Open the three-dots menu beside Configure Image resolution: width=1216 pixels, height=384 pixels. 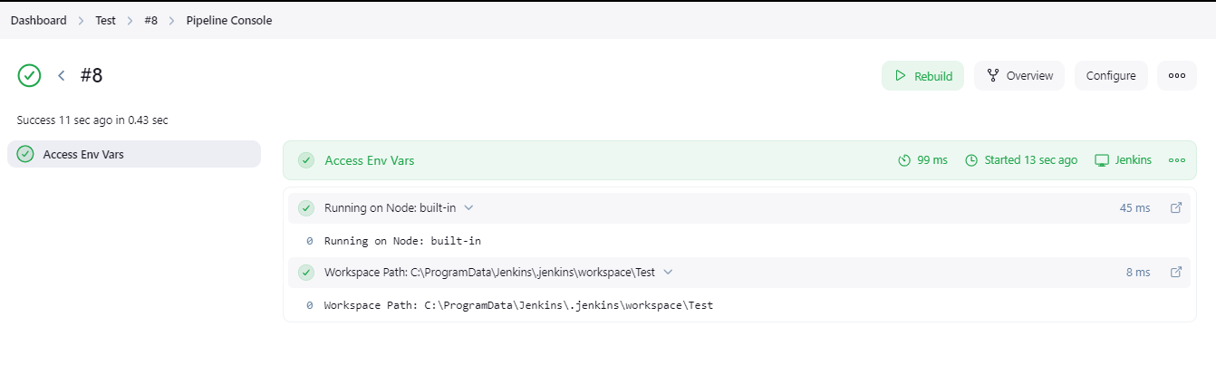click(1177, 76)
